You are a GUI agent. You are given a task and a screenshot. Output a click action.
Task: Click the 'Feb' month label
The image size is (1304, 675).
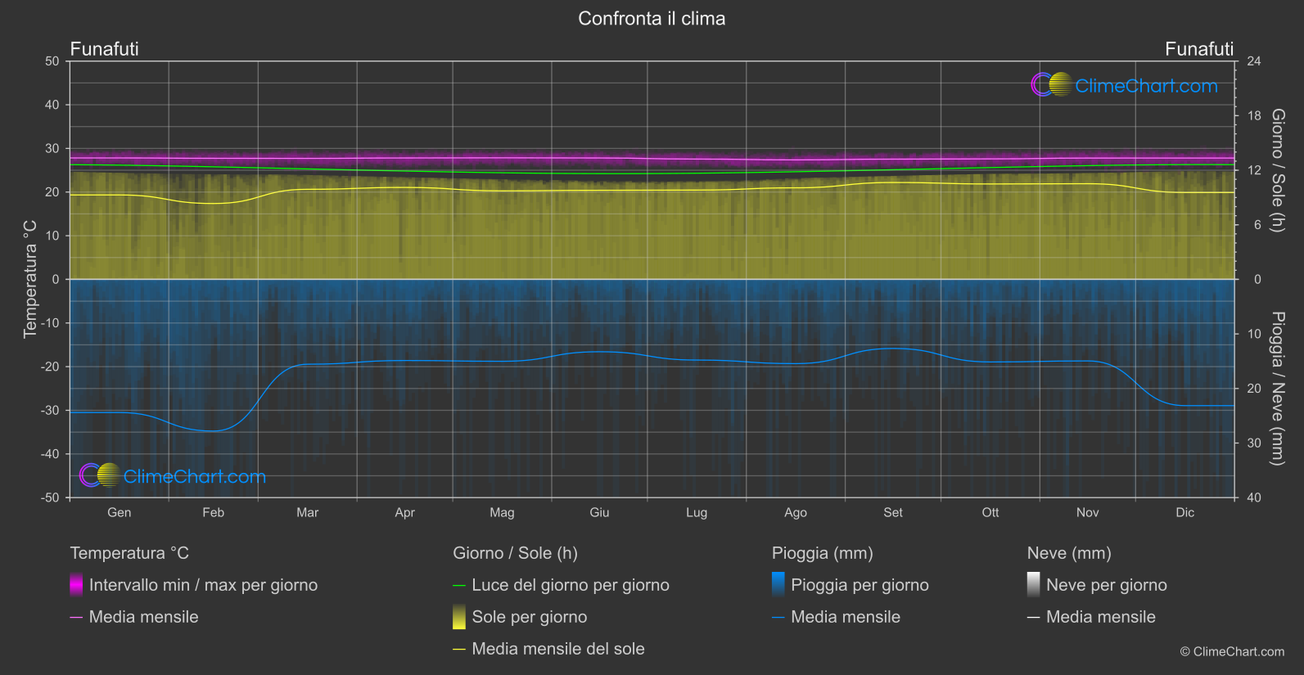point(213,512)
